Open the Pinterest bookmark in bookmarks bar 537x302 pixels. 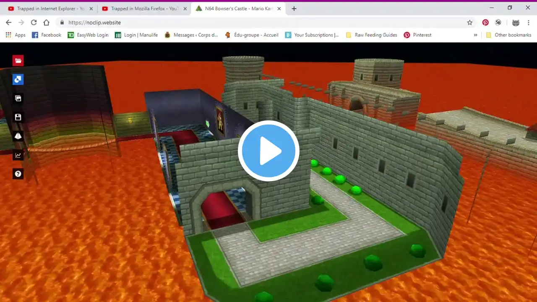[417, 35]
